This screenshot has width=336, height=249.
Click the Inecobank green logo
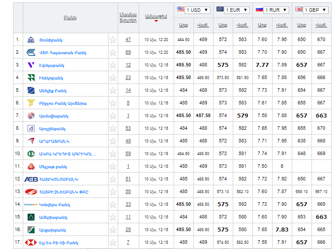[31, 78]
